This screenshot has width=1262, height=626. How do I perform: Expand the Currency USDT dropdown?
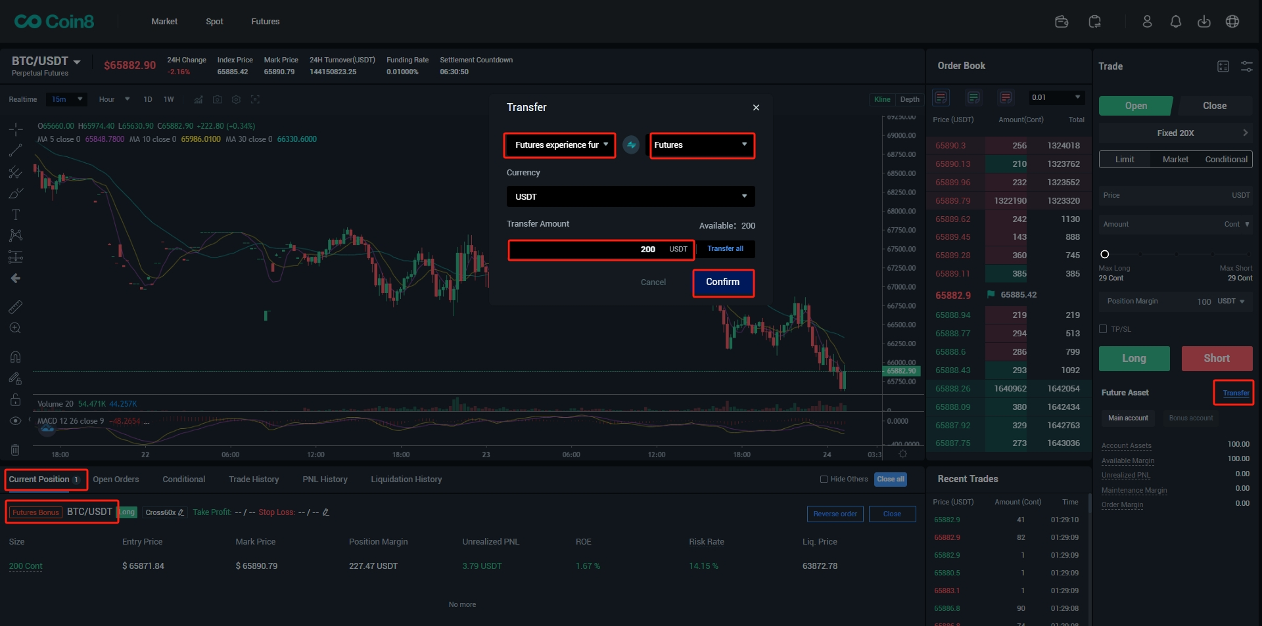click(630, 196)
